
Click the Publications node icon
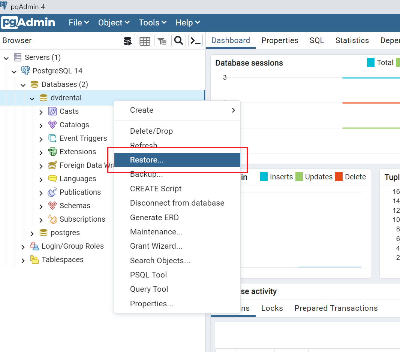click(52, 192)
